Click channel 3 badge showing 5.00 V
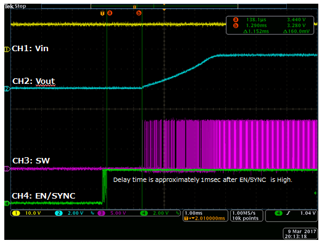The image size is (322, 243). click(x=112, y=213)
